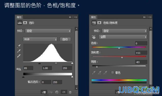Click the input highlight slider under histogram
The height and width of the screenshot is (96, 162).
pos(72,63)
